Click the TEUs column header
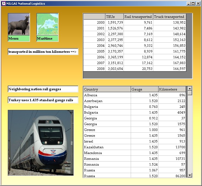Screen dimensions: 202x186 (x=114, y=17)
